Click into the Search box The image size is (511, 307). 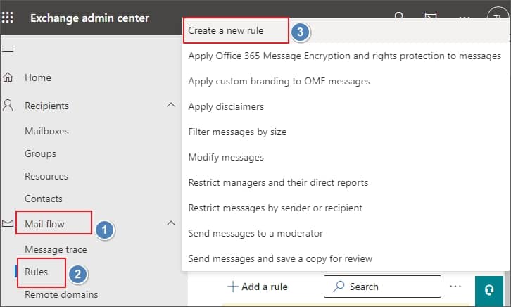382,287
